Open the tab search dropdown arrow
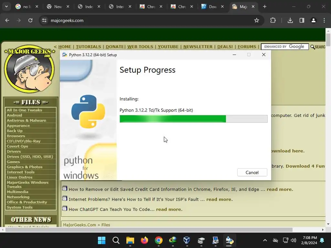 coord(6,6)
